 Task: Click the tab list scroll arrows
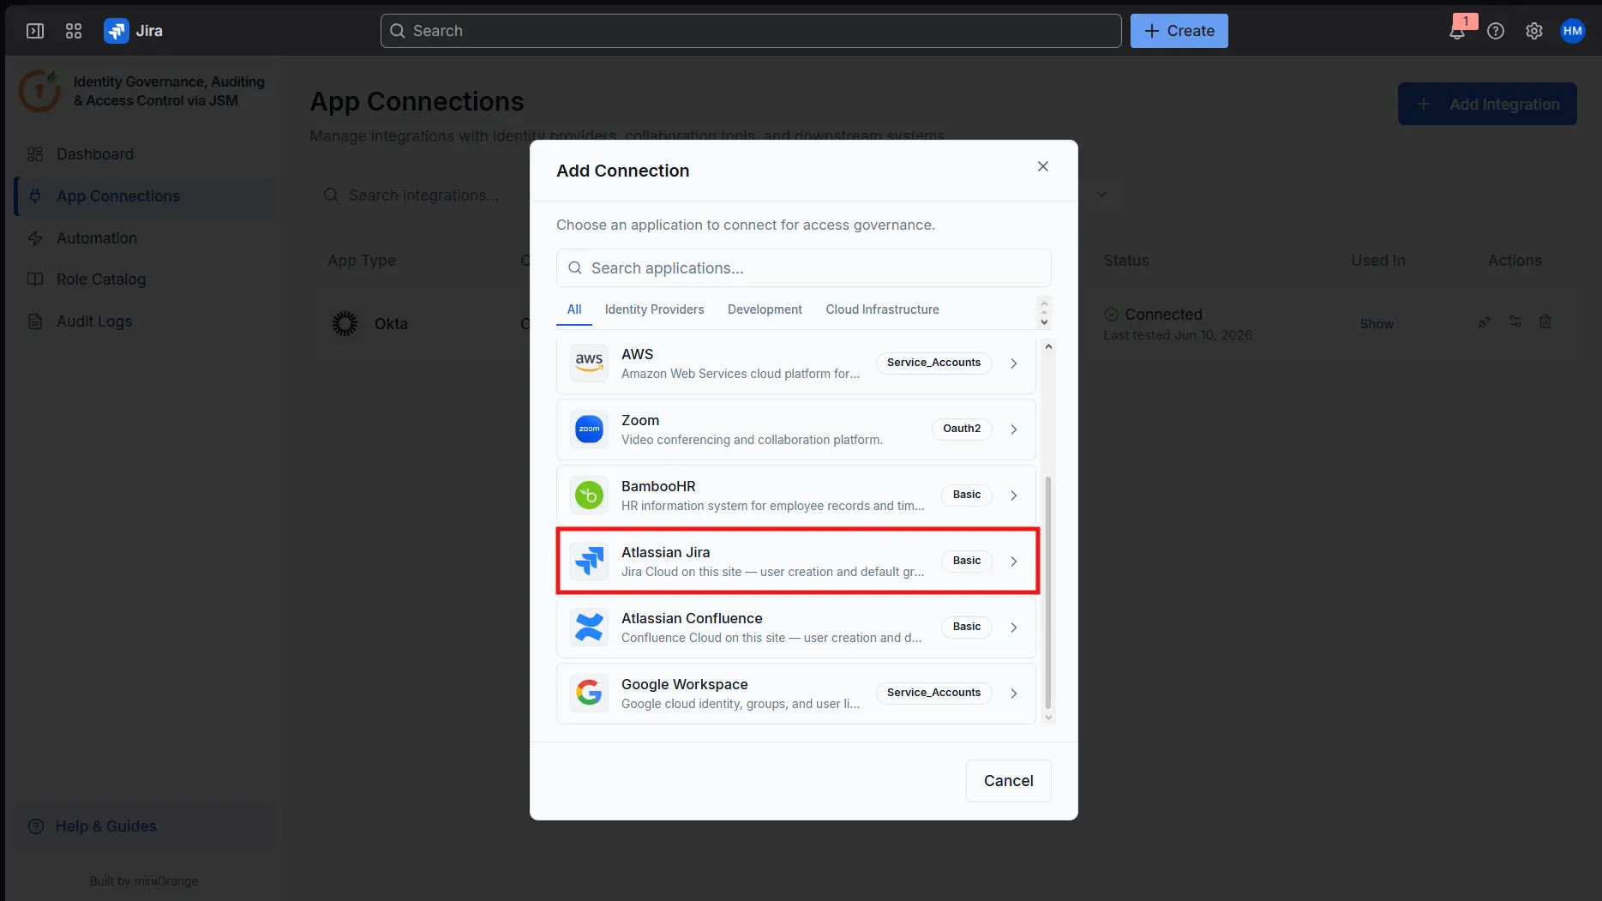coord(1044,312)
